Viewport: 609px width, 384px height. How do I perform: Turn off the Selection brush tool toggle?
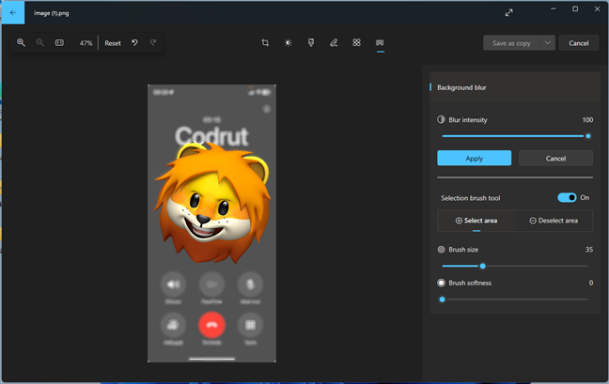567,198
